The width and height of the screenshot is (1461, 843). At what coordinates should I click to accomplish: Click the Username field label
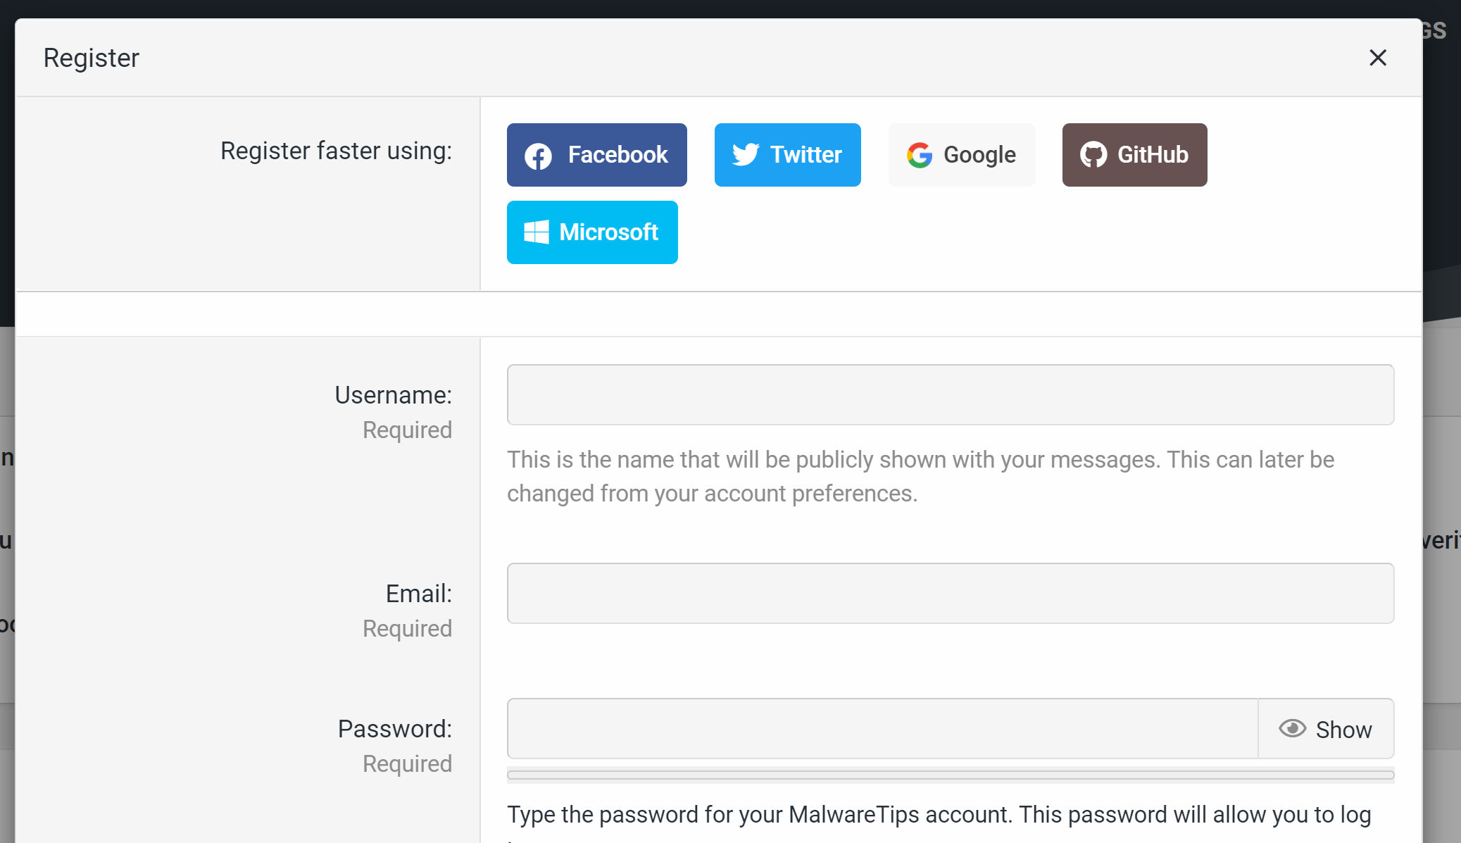pos(393,395)
